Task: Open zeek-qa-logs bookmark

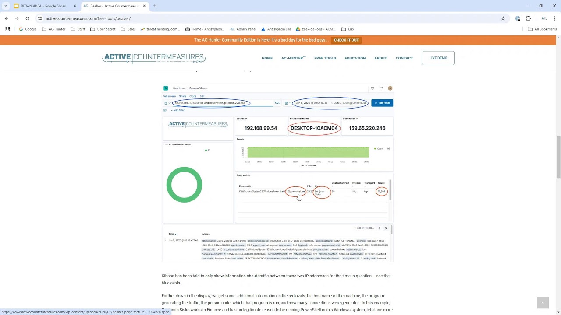Action: (316, 29)
